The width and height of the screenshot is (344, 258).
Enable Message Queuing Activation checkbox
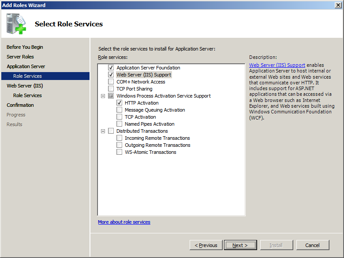[x=120, y=110]
